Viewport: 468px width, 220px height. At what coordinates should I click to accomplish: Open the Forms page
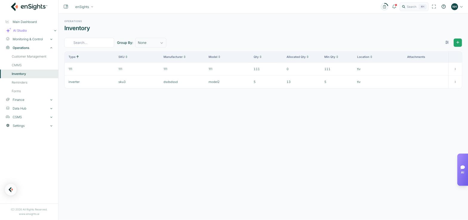[x=16, y=91]
